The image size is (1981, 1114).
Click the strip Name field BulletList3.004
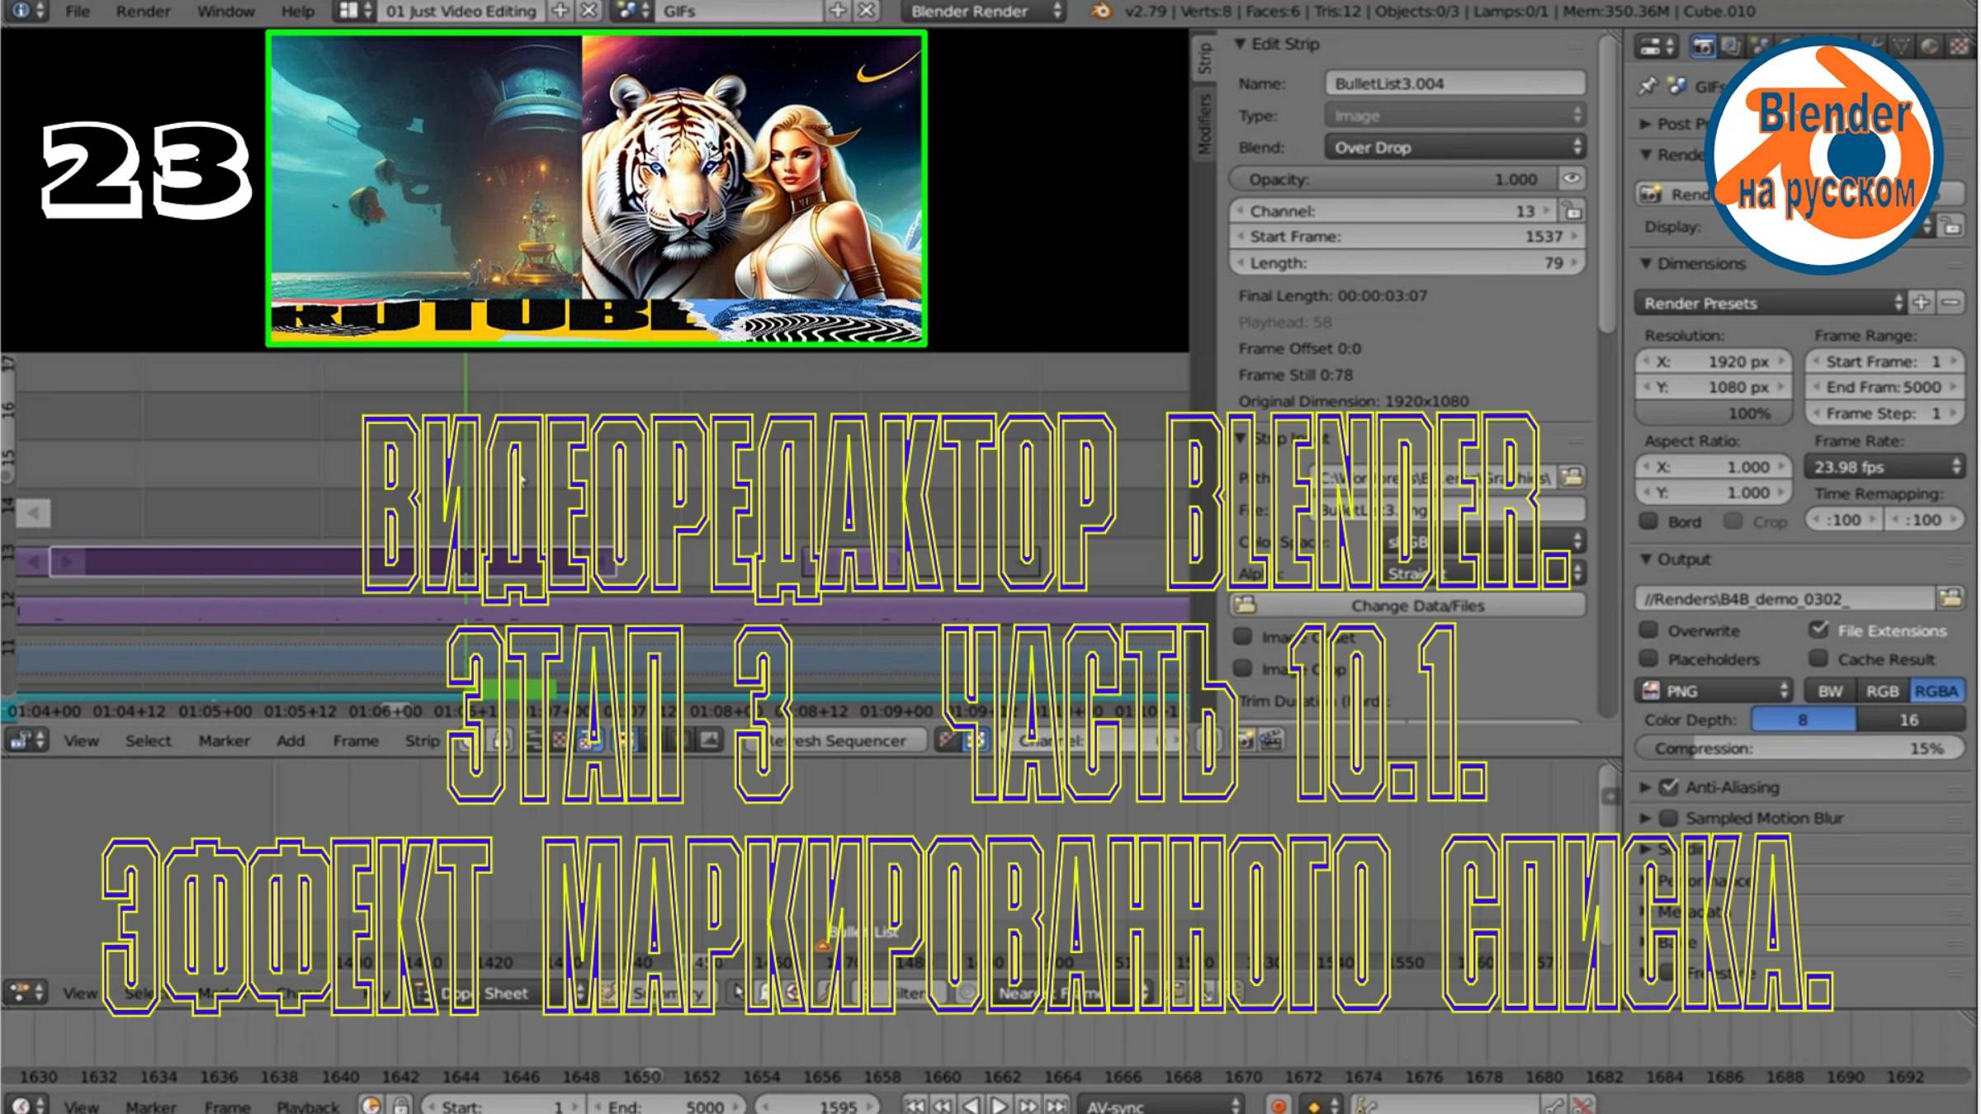1454,83
